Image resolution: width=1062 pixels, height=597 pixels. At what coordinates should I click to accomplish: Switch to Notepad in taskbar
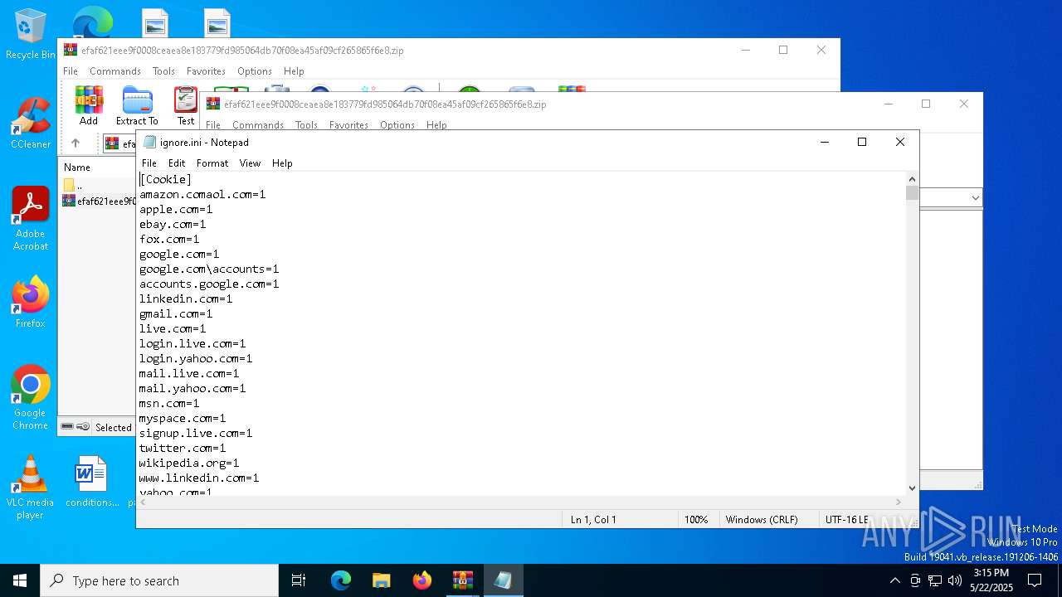(503, 580)
